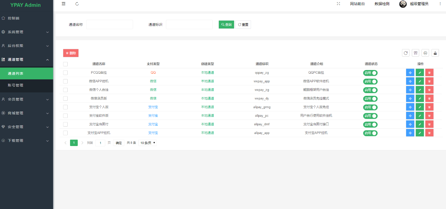
Task: Click the 通道名称 search input field
Action: [x=110, y=24]
